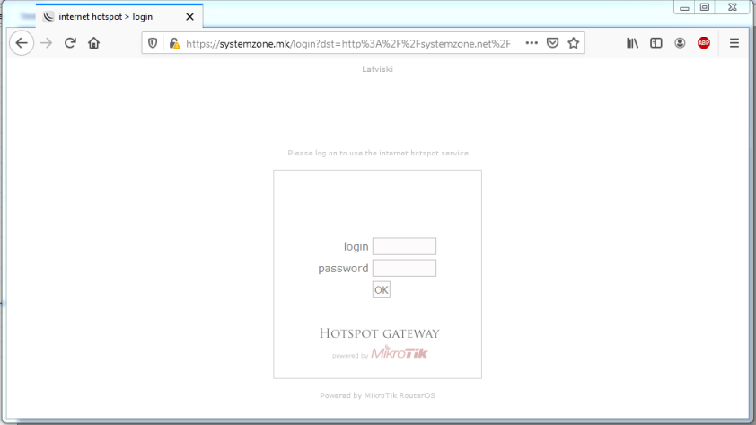Click Powered by MikroTik RouterOS text
Screen dimensions: 756x425
377,395
